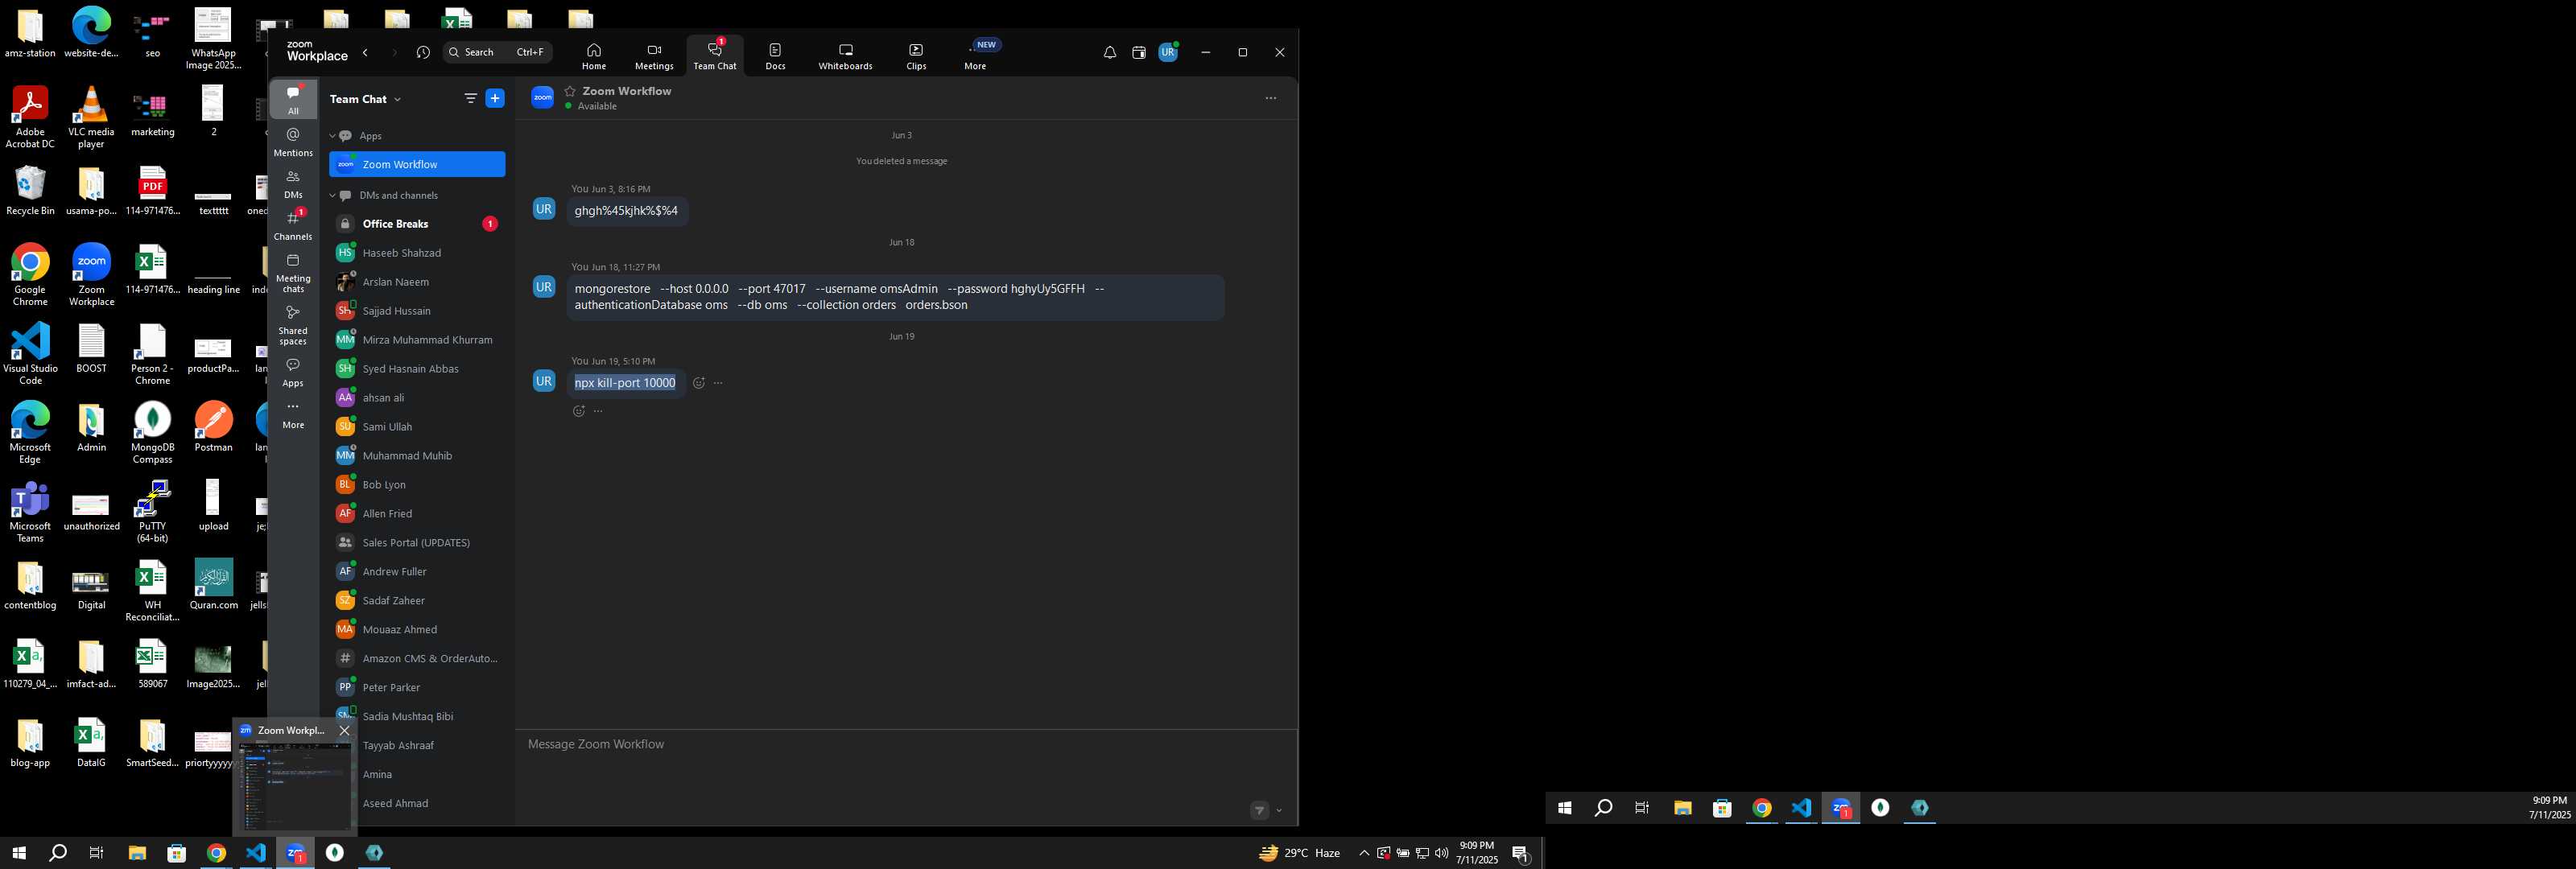Open chat with Sami Ullah
The image size is (2576, 869).
point(417,427)
